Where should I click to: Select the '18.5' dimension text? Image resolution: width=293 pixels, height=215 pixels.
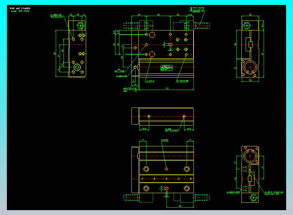(x=262, y=25)
